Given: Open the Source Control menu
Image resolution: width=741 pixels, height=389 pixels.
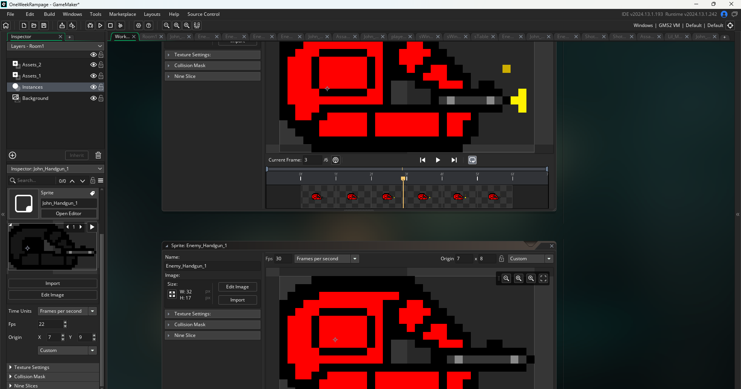Looking at the screenshot, I should 203,14.
